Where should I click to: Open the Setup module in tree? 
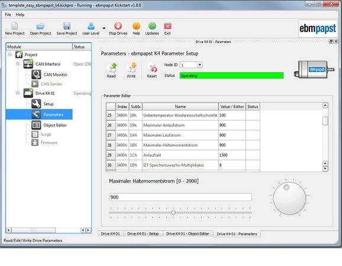(x=49, y=104)
